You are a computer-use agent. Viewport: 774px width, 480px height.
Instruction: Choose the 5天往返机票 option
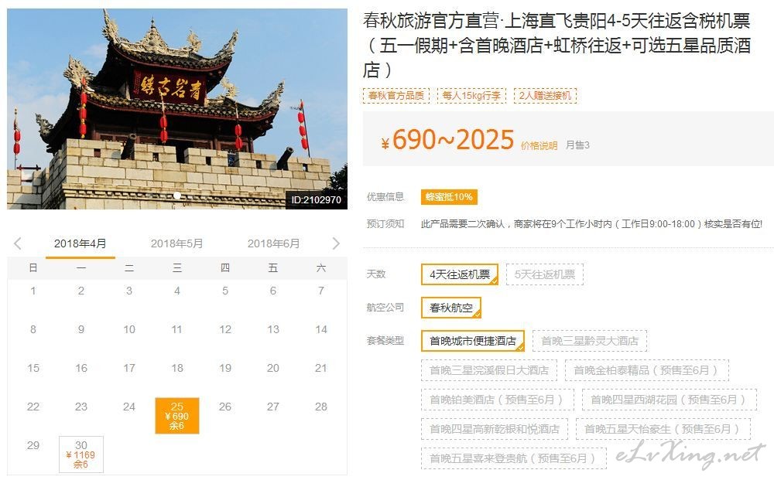544,274
